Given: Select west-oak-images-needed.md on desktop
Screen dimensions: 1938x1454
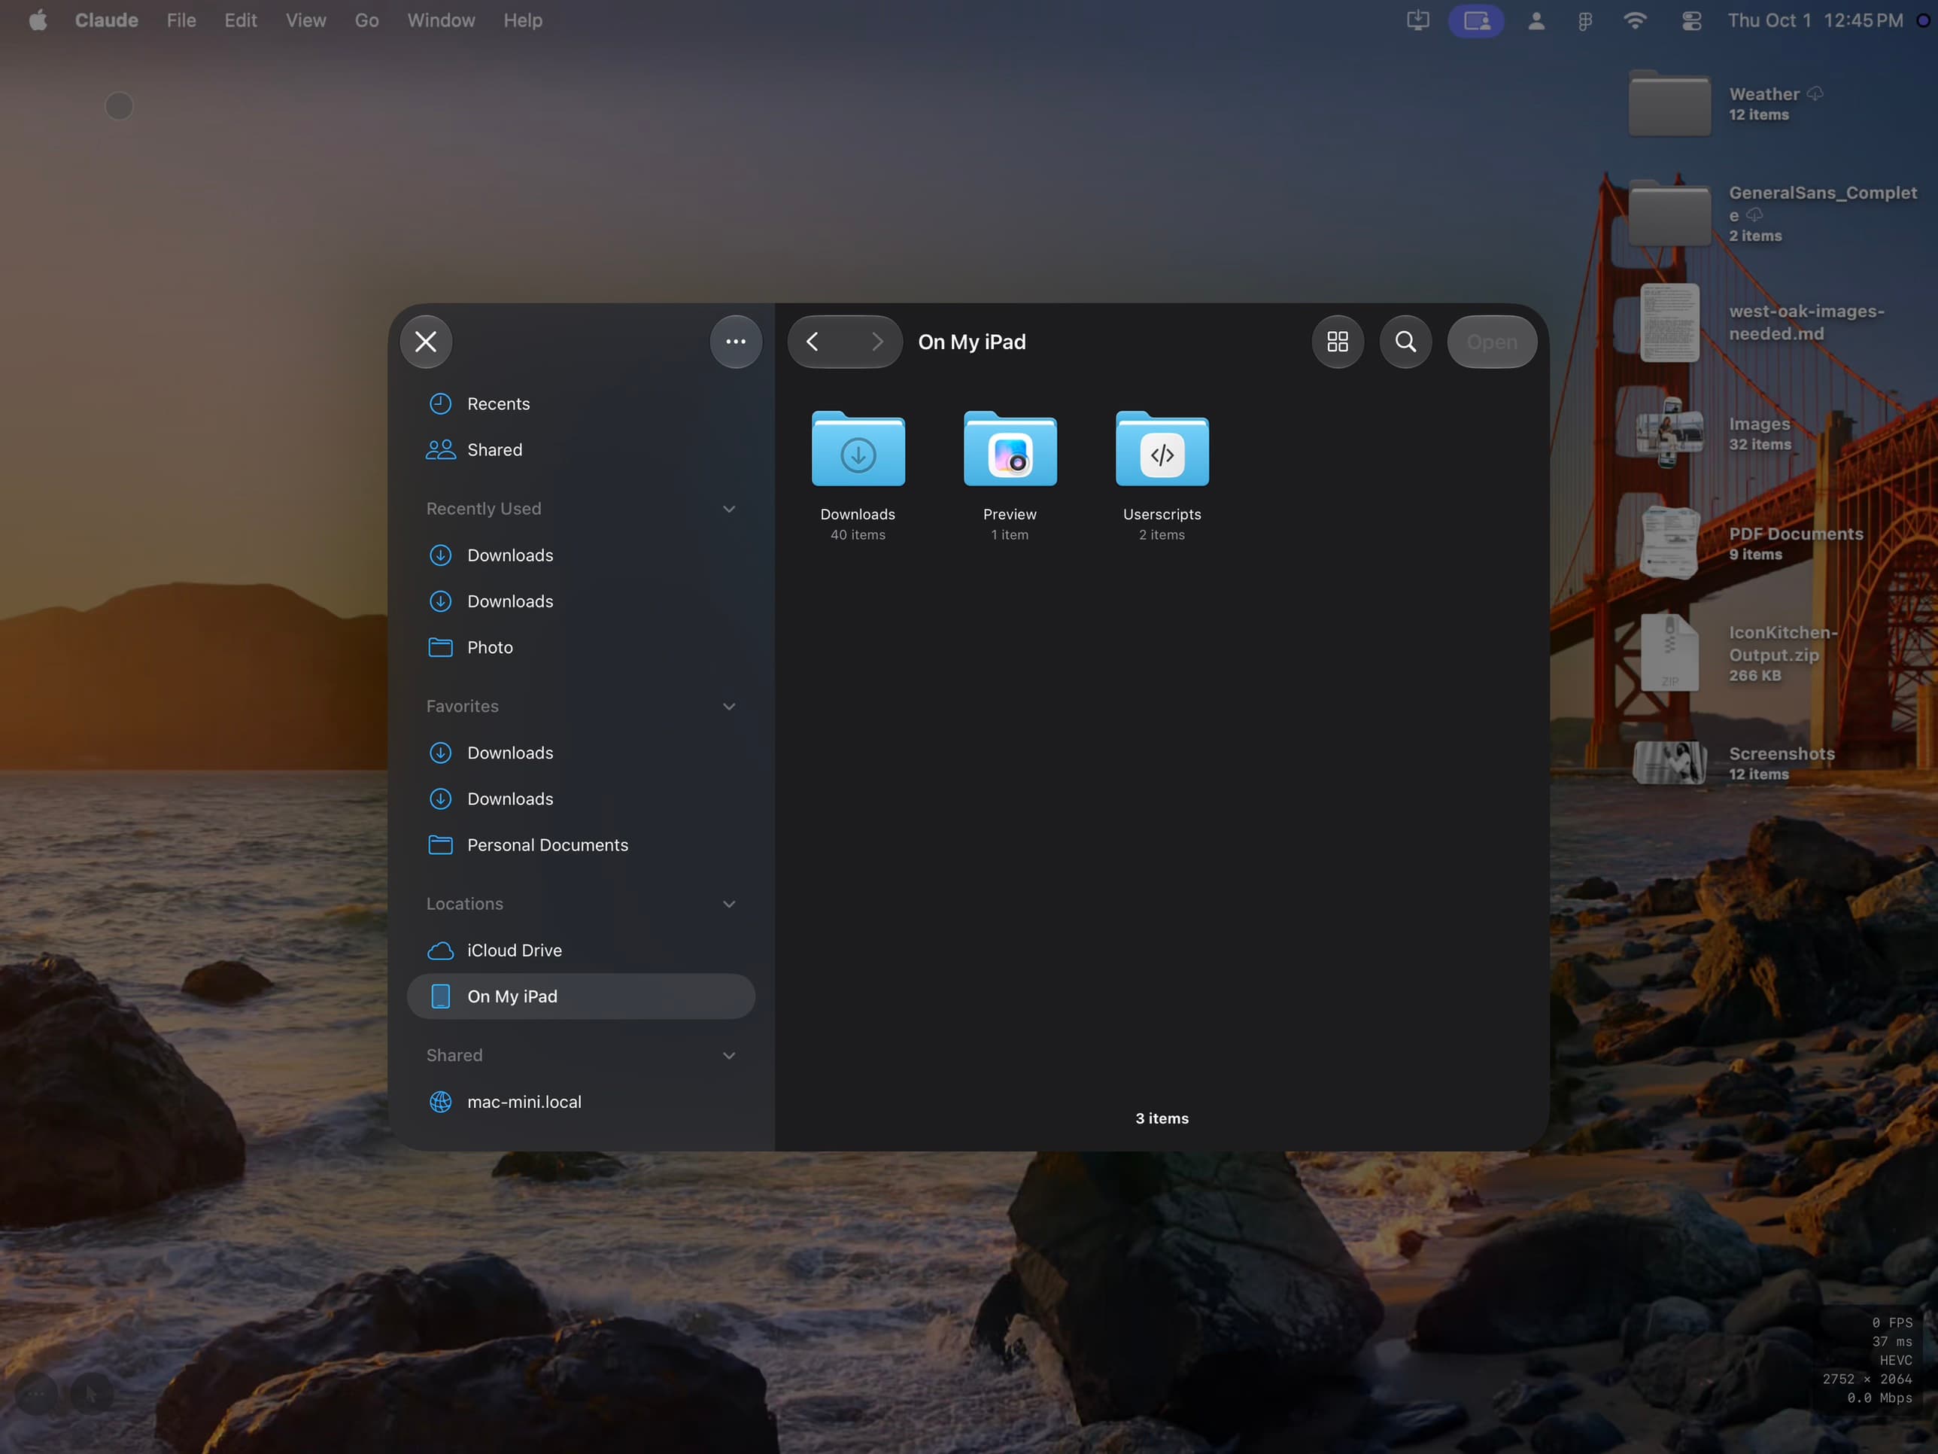Looking at the screenshot, I should [1669, 324].
